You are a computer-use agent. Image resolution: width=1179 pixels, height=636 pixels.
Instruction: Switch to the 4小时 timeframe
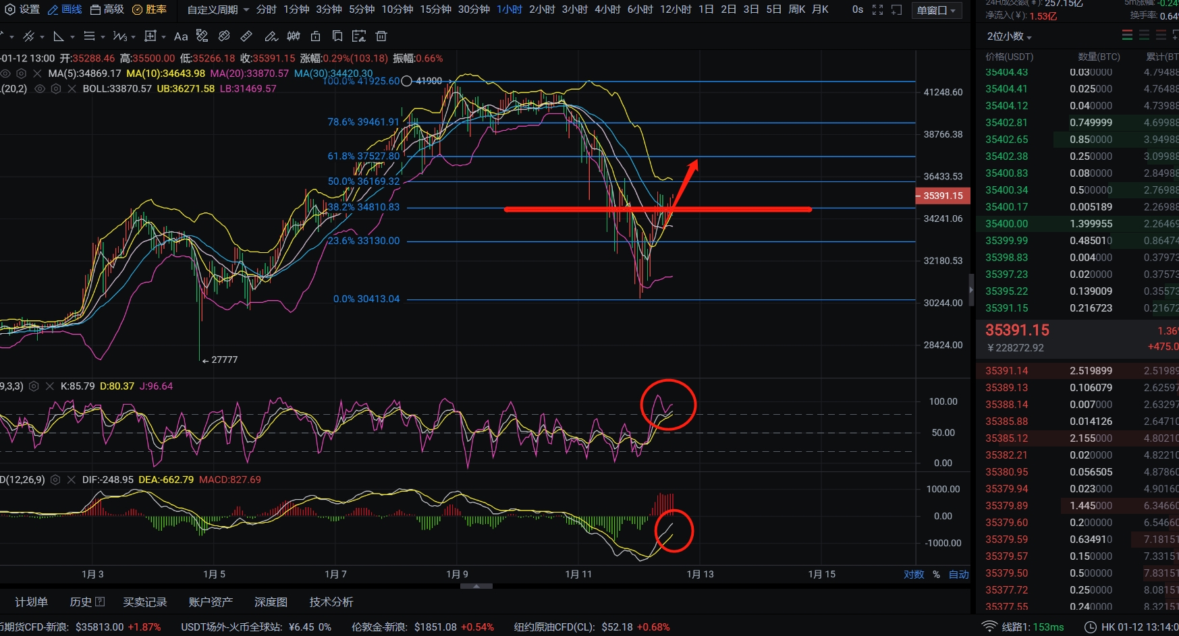click(607, 9)
